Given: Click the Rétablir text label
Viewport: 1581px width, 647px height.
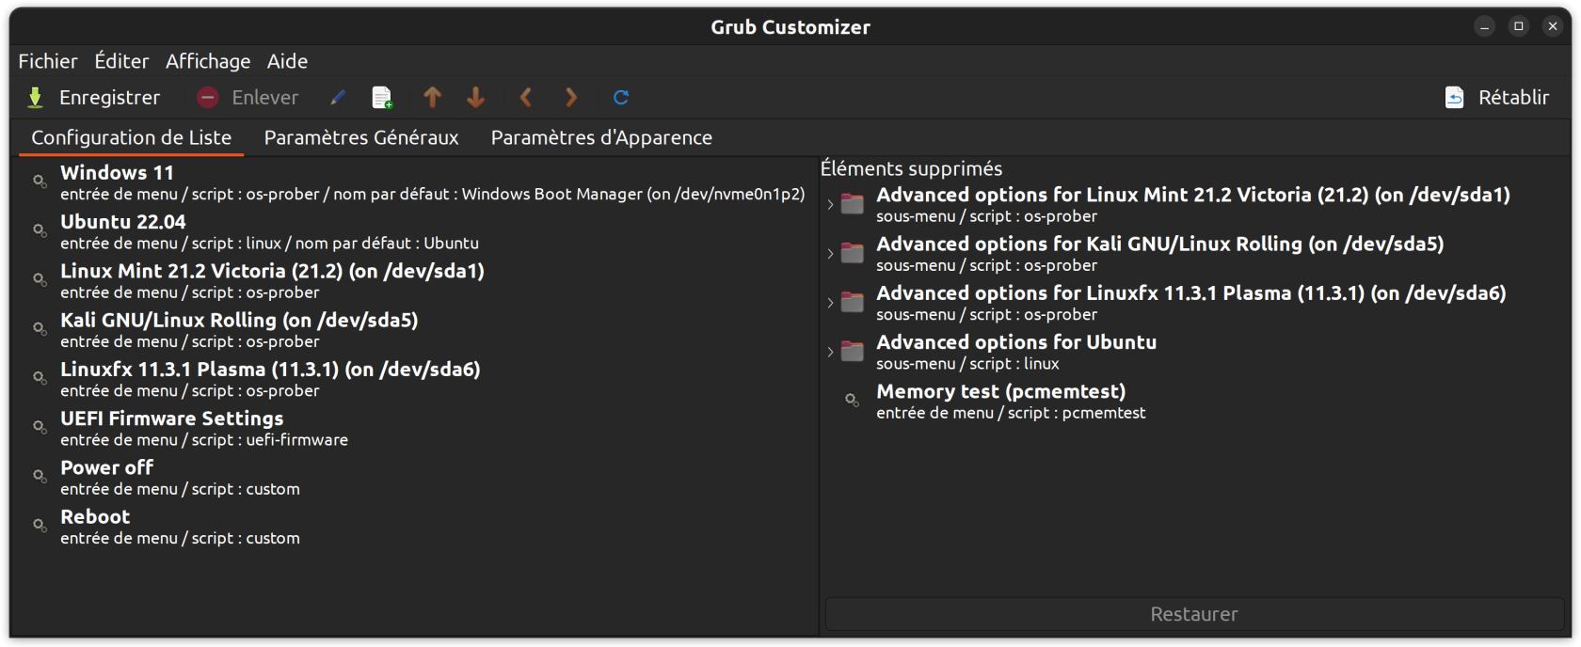Looking at the screenshot, I should click(x=1513, y=98).
